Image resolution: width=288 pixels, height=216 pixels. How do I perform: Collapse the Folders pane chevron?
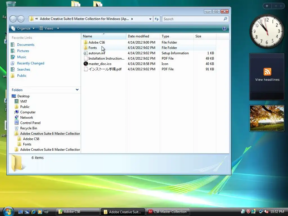[x=77, y=90]
